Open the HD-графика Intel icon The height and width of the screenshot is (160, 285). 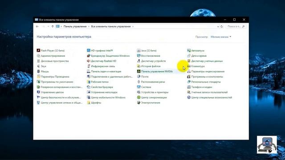89,50
